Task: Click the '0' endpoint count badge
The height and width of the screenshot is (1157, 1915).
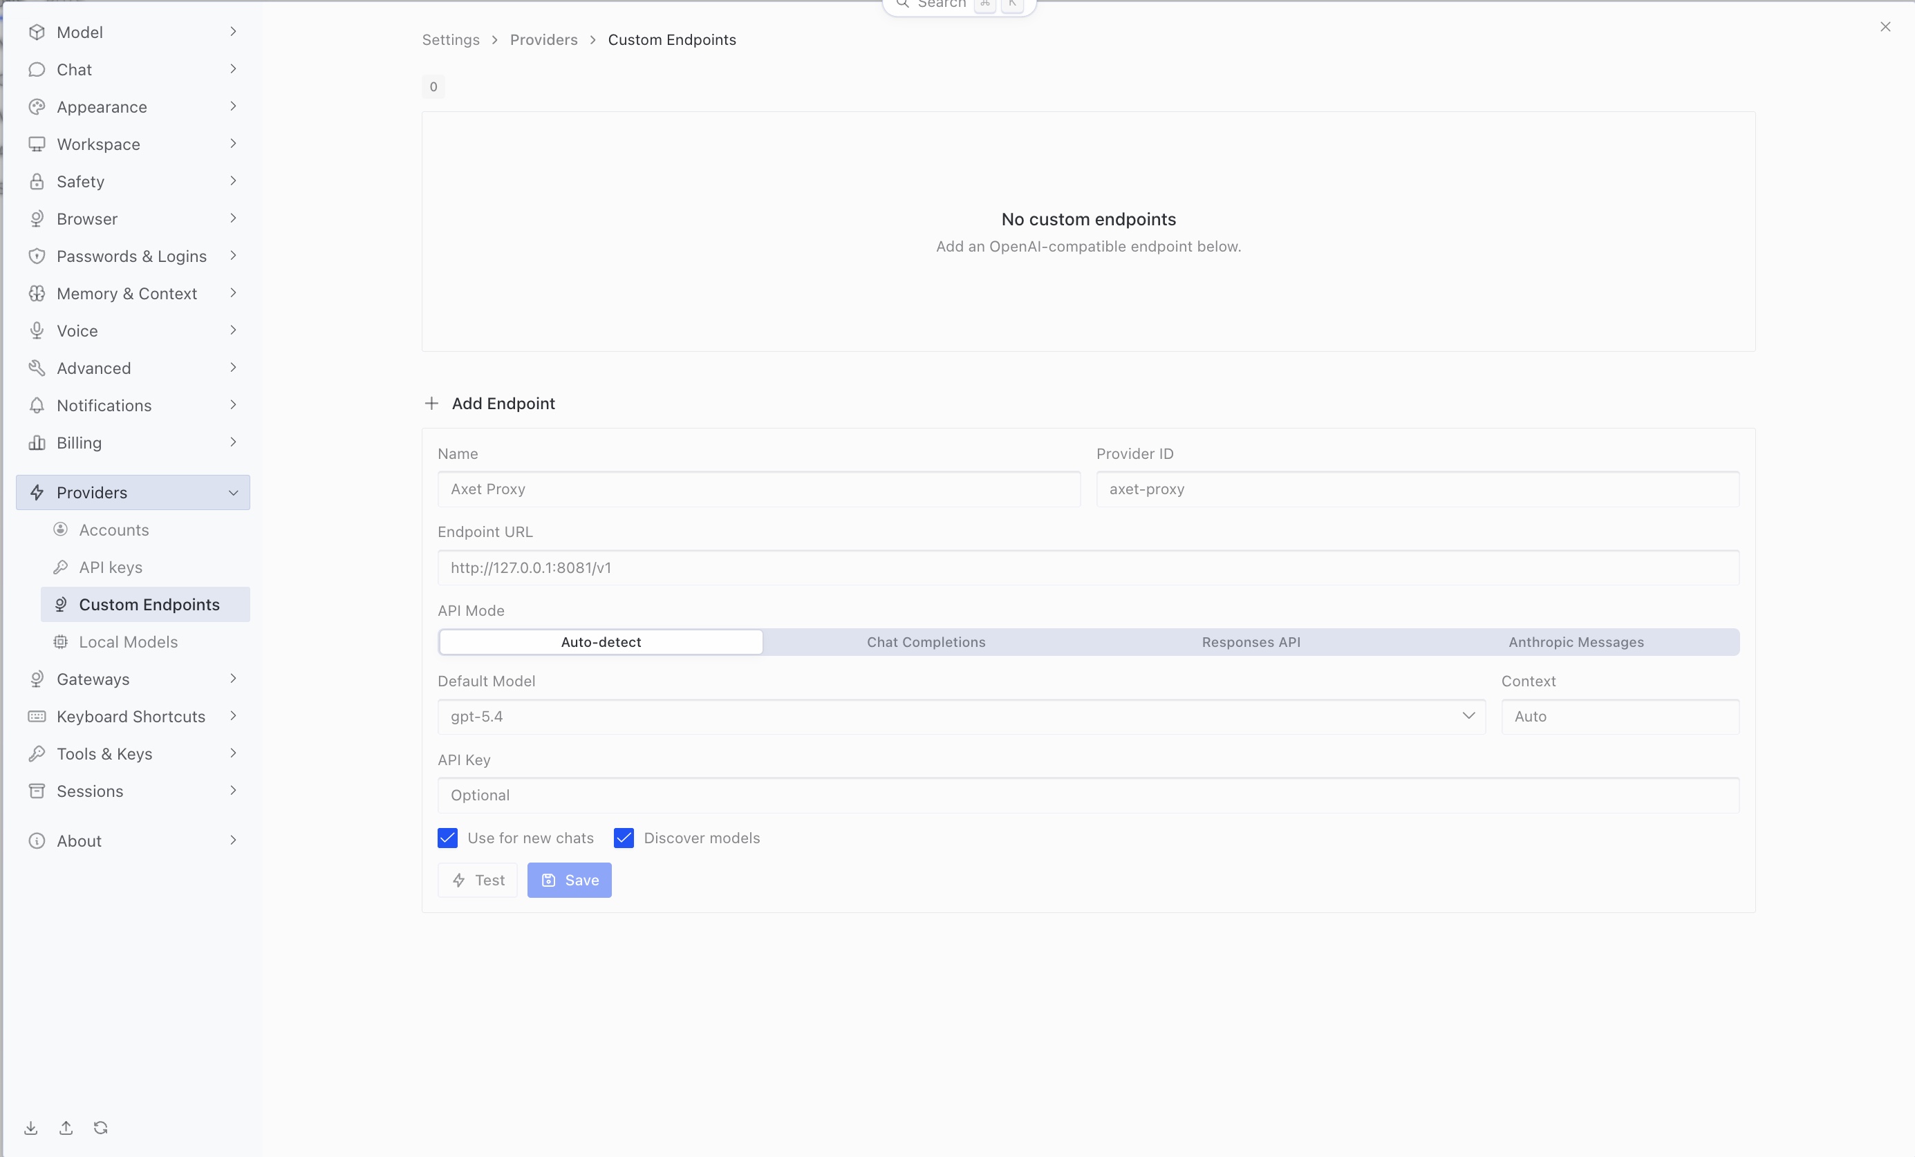Action: click(x=433, y=86)
